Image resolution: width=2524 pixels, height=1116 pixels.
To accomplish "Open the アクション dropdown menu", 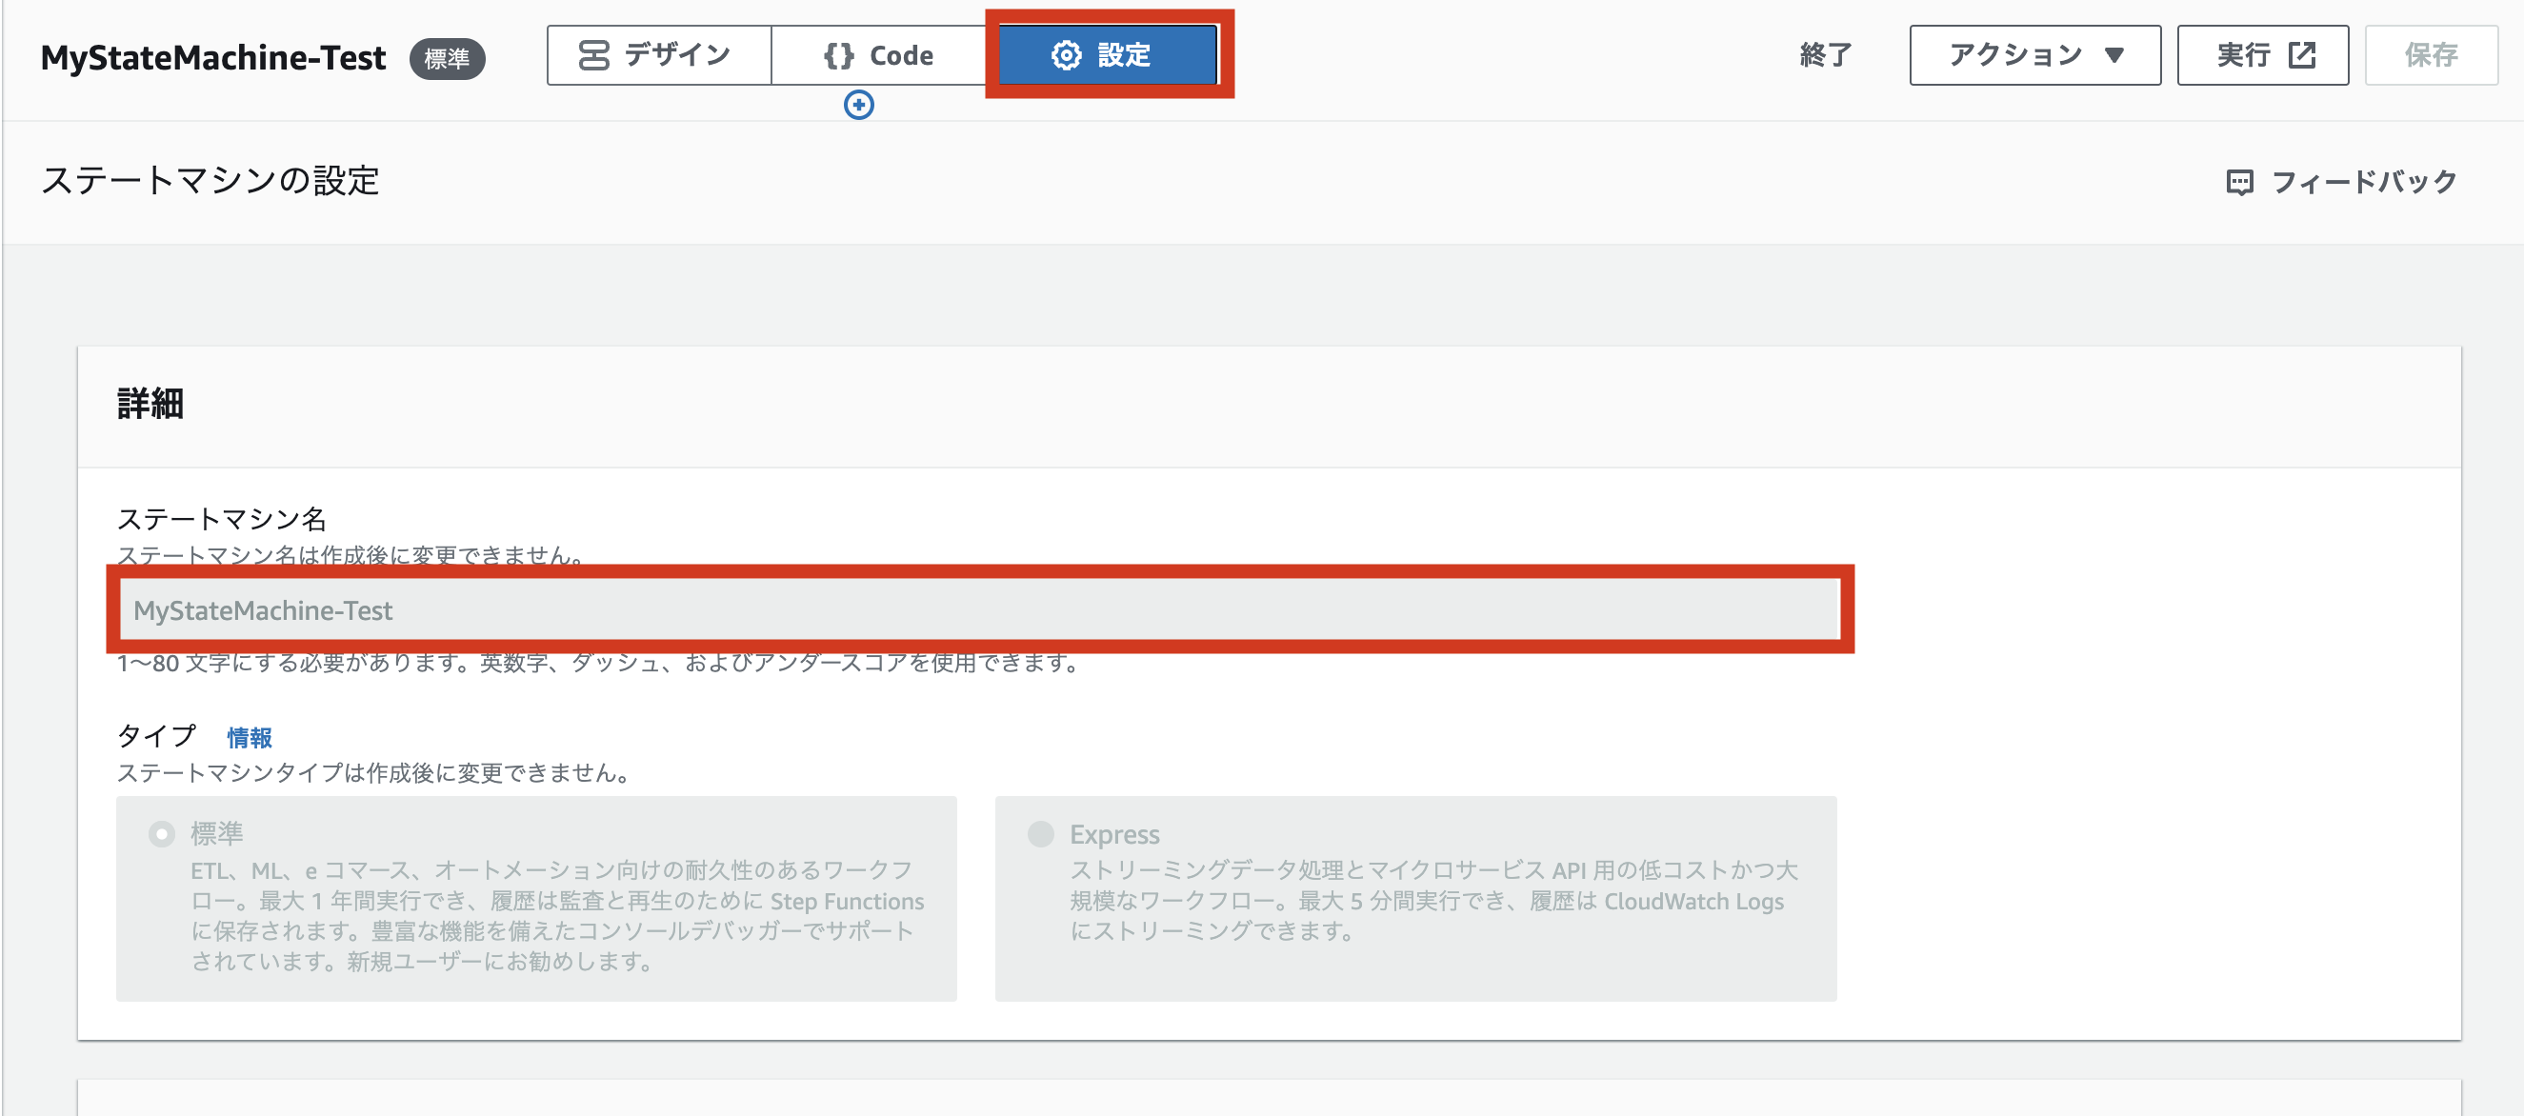I will pyautogui.click(x=2035, y=55).
